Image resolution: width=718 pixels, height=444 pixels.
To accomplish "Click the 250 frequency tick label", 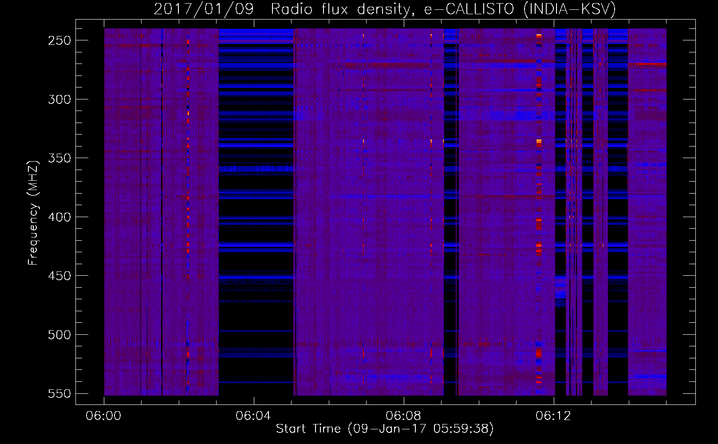I will [x=59, y=40].
